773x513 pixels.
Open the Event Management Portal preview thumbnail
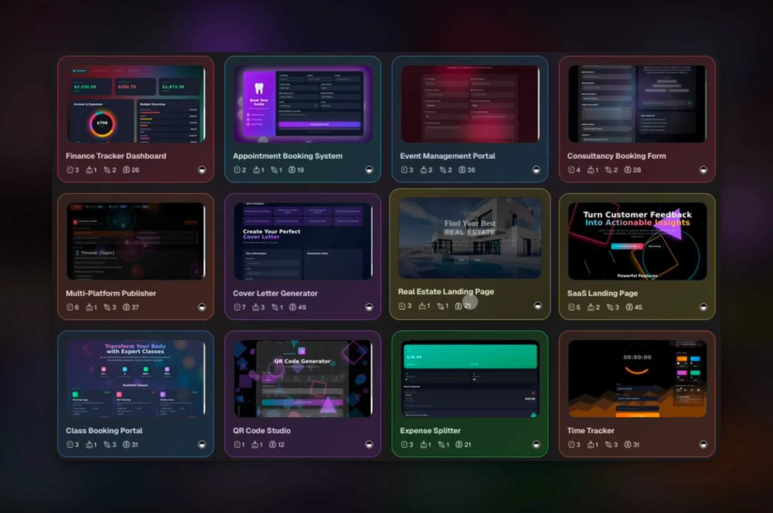point(470,104)
